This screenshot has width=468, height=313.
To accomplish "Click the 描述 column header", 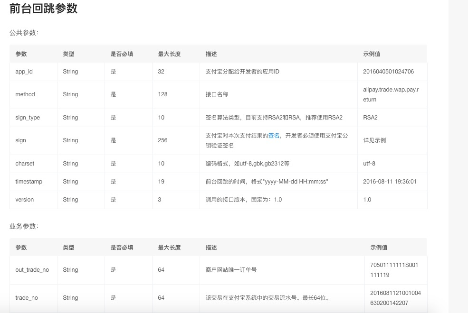I will [210, 54].
